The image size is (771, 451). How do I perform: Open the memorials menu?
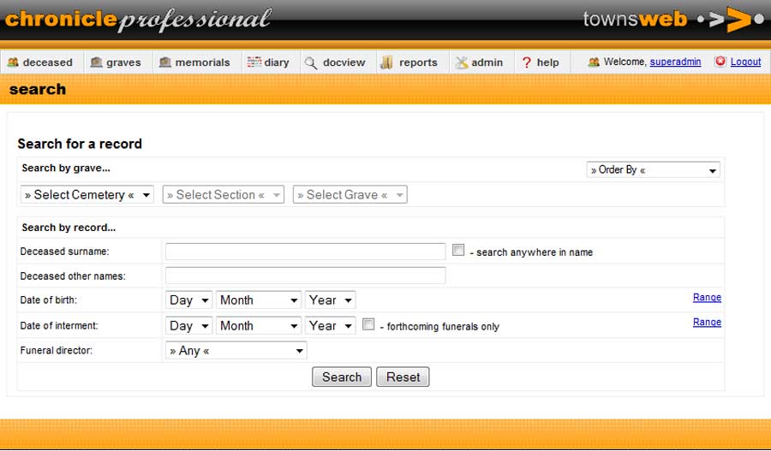(x=197, y=62)
